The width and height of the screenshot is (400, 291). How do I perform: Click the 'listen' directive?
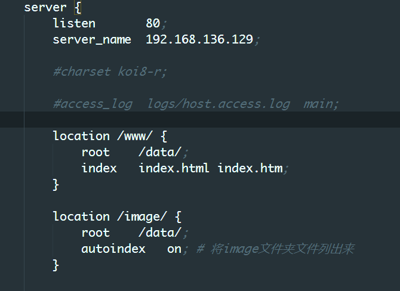pos(74,23)
